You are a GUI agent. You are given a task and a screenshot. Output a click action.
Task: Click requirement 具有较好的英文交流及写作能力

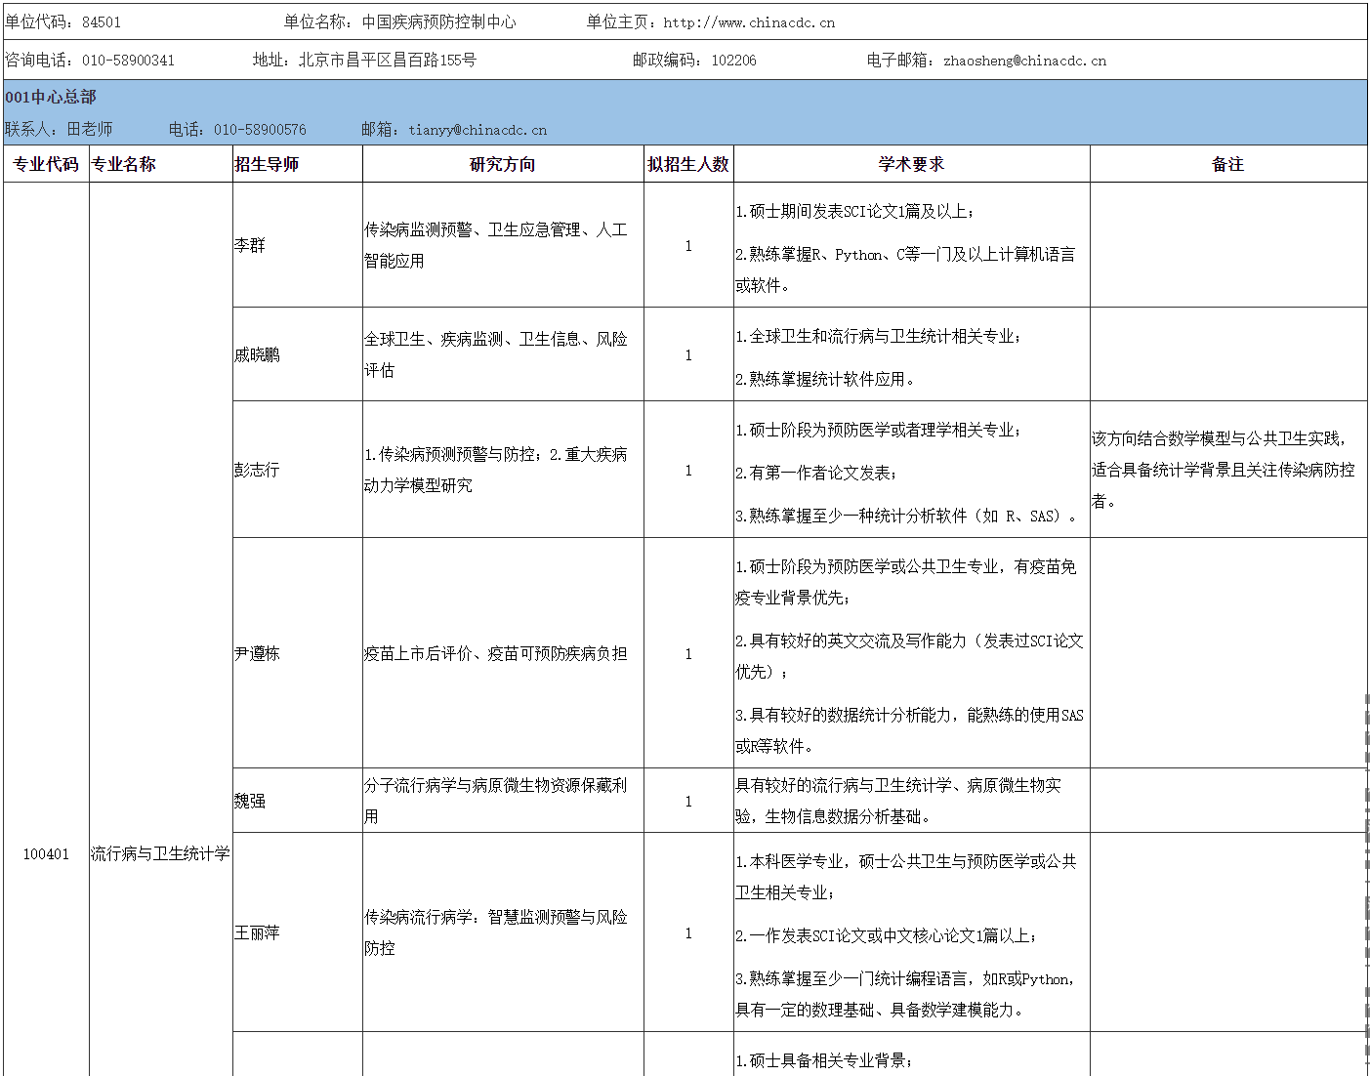pos(909,656)
